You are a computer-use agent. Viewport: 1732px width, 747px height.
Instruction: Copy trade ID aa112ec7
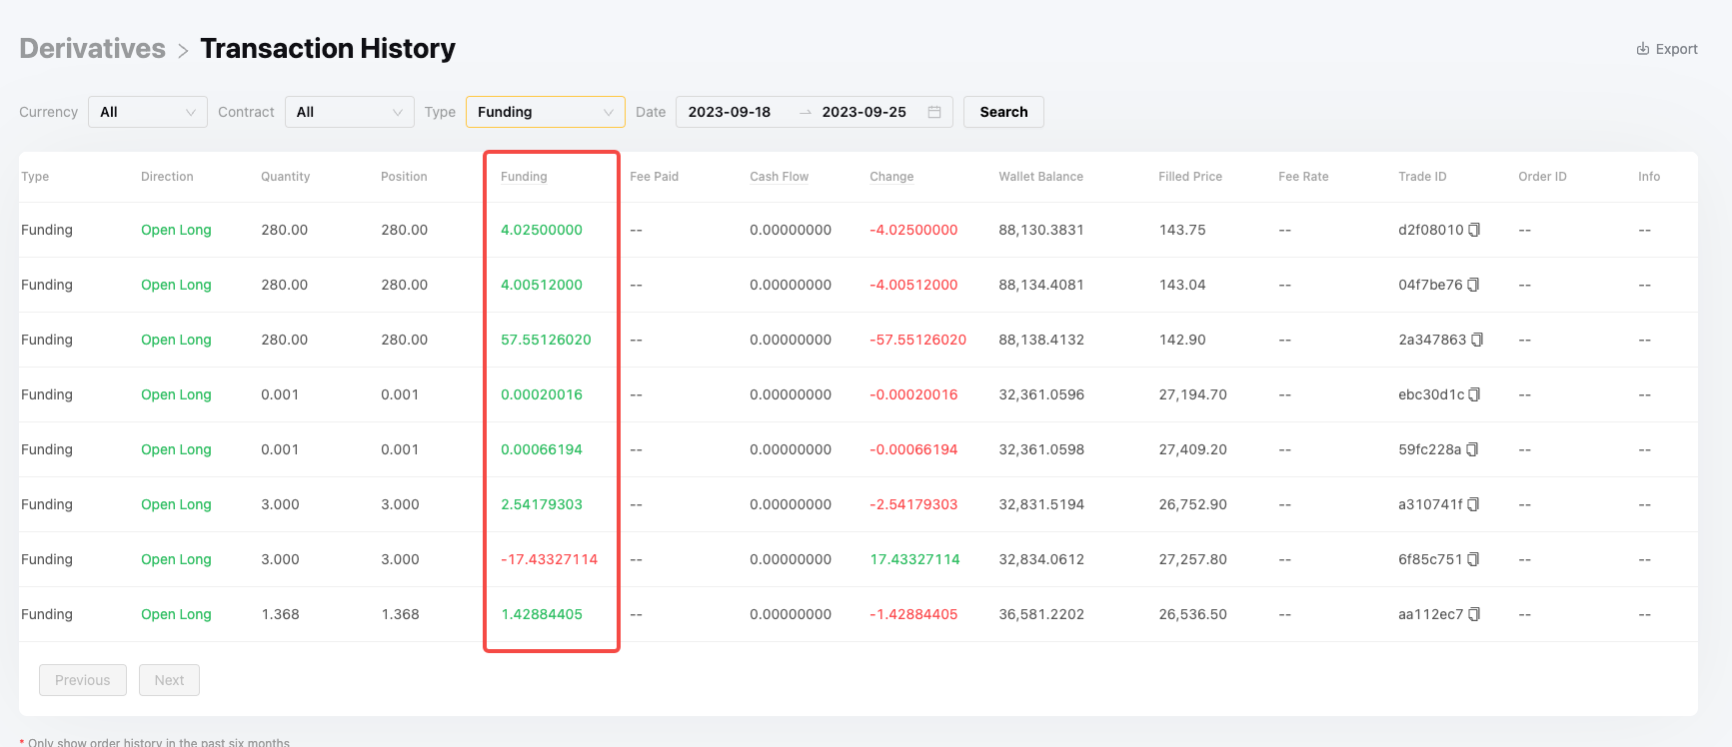pyautogui.click(x=1473, y=614)
